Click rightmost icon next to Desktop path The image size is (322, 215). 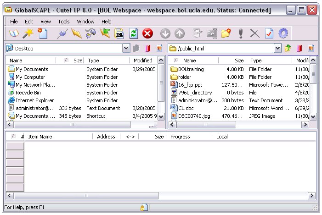(159, 49)
